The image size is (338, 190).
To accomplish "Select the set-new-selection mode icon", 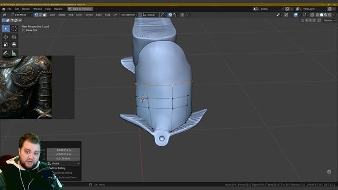I will tap(4, 20).
